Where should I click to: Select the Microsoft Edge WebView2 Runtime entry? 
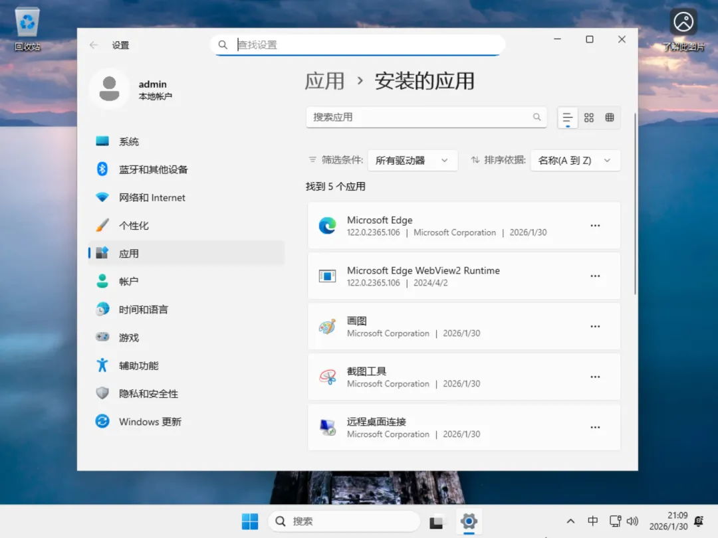pyautogui.click(x=464, y=276)
